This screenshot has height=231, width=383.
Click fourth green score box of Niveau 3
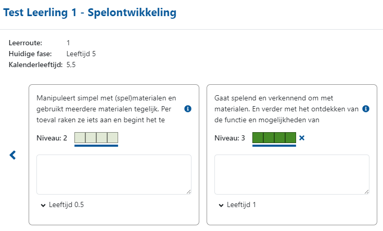pyautogui.click(x=291, y=138)
